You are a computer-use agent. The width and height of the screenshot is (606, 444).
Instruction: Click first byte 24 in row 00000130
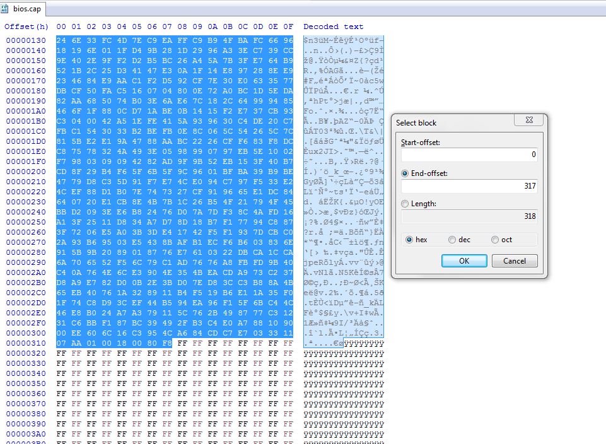click(61, 40)
